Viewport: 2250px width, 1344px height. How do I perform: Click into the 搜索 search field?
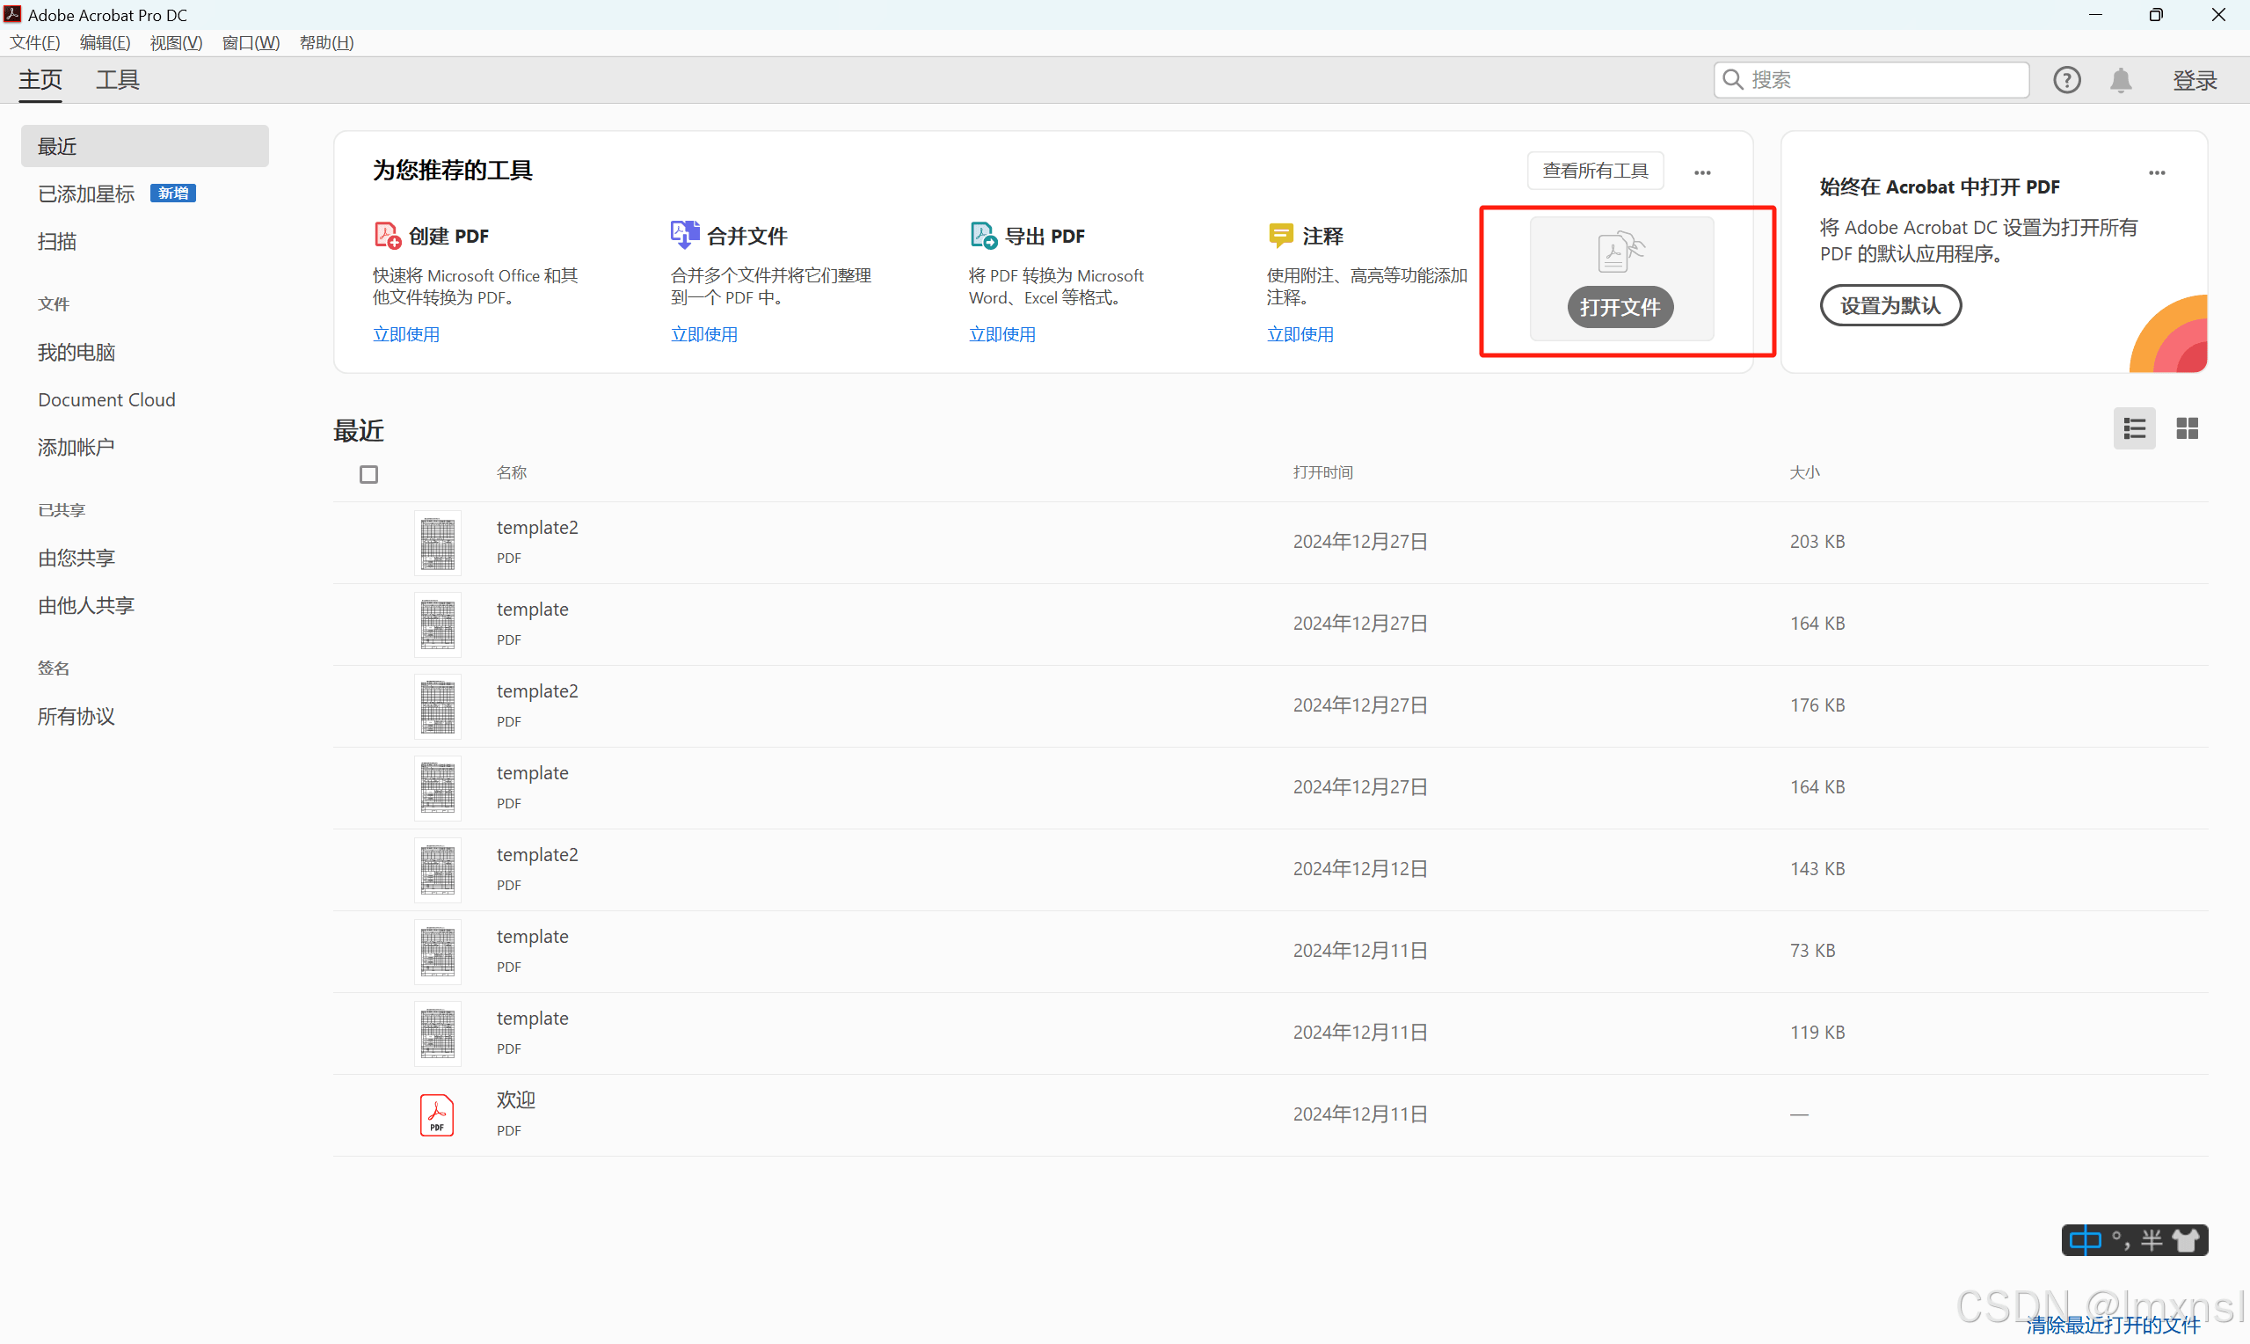pyautogui.click(x=1872, y=80)
